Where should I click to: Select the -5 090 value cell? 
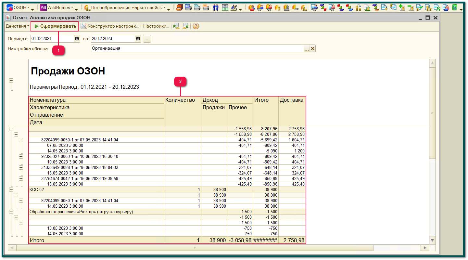(266, 151)
